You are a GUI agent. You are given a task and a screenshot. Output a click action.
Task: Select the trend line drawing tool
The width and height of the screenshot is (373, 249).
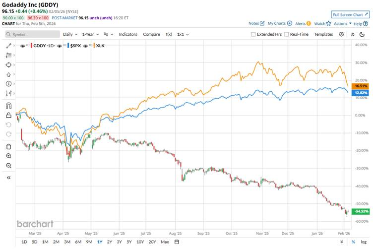point(8,46)
